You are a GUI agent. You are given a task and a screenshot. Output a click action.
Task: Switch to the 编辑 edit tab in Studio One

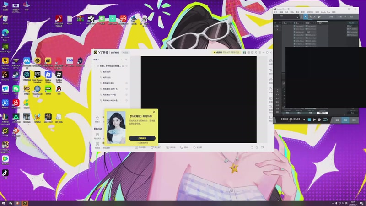click(337, 120)
